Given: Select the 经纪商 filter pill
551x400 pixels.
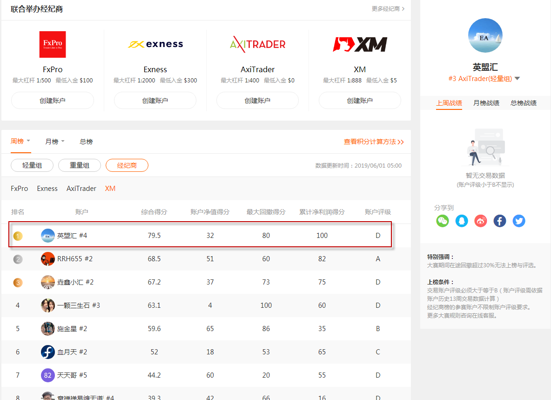Looking at the screenshot, I should coord(127,165).
